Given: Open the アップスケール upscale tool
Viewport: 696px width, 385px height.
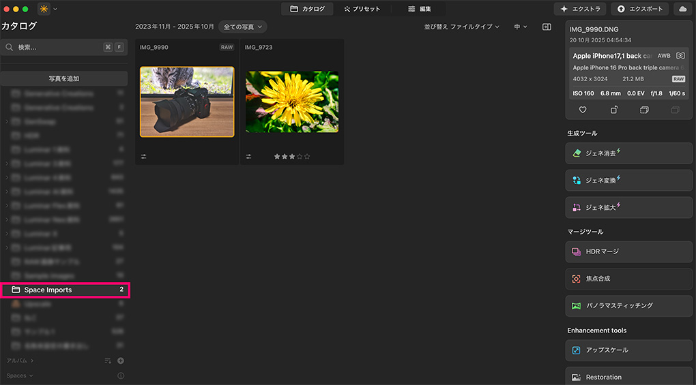Looking at the screenshot, I should click(x=629, y=350).
